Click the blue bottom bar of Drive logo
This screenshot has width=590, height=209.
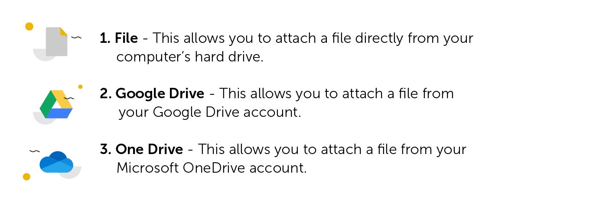click(59, 114)
